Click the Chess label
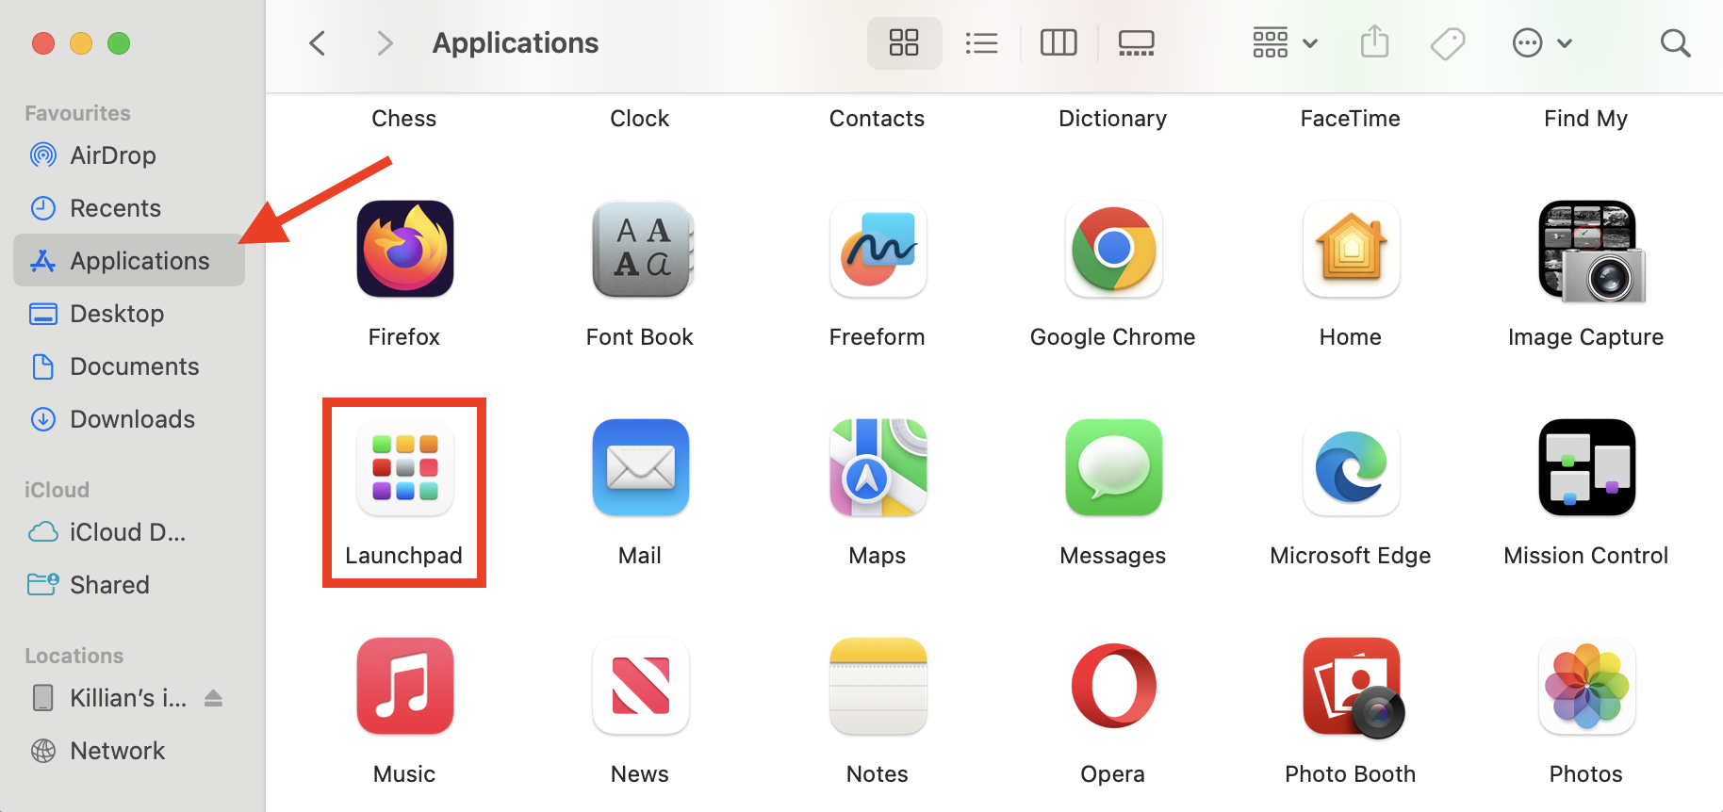This screenshot has height=812, width=1723. [404, 118]
